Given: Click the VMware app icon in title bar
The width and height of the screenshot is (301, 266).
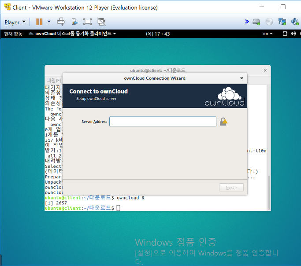Looking at the screenshot, I should coord(7,7).
